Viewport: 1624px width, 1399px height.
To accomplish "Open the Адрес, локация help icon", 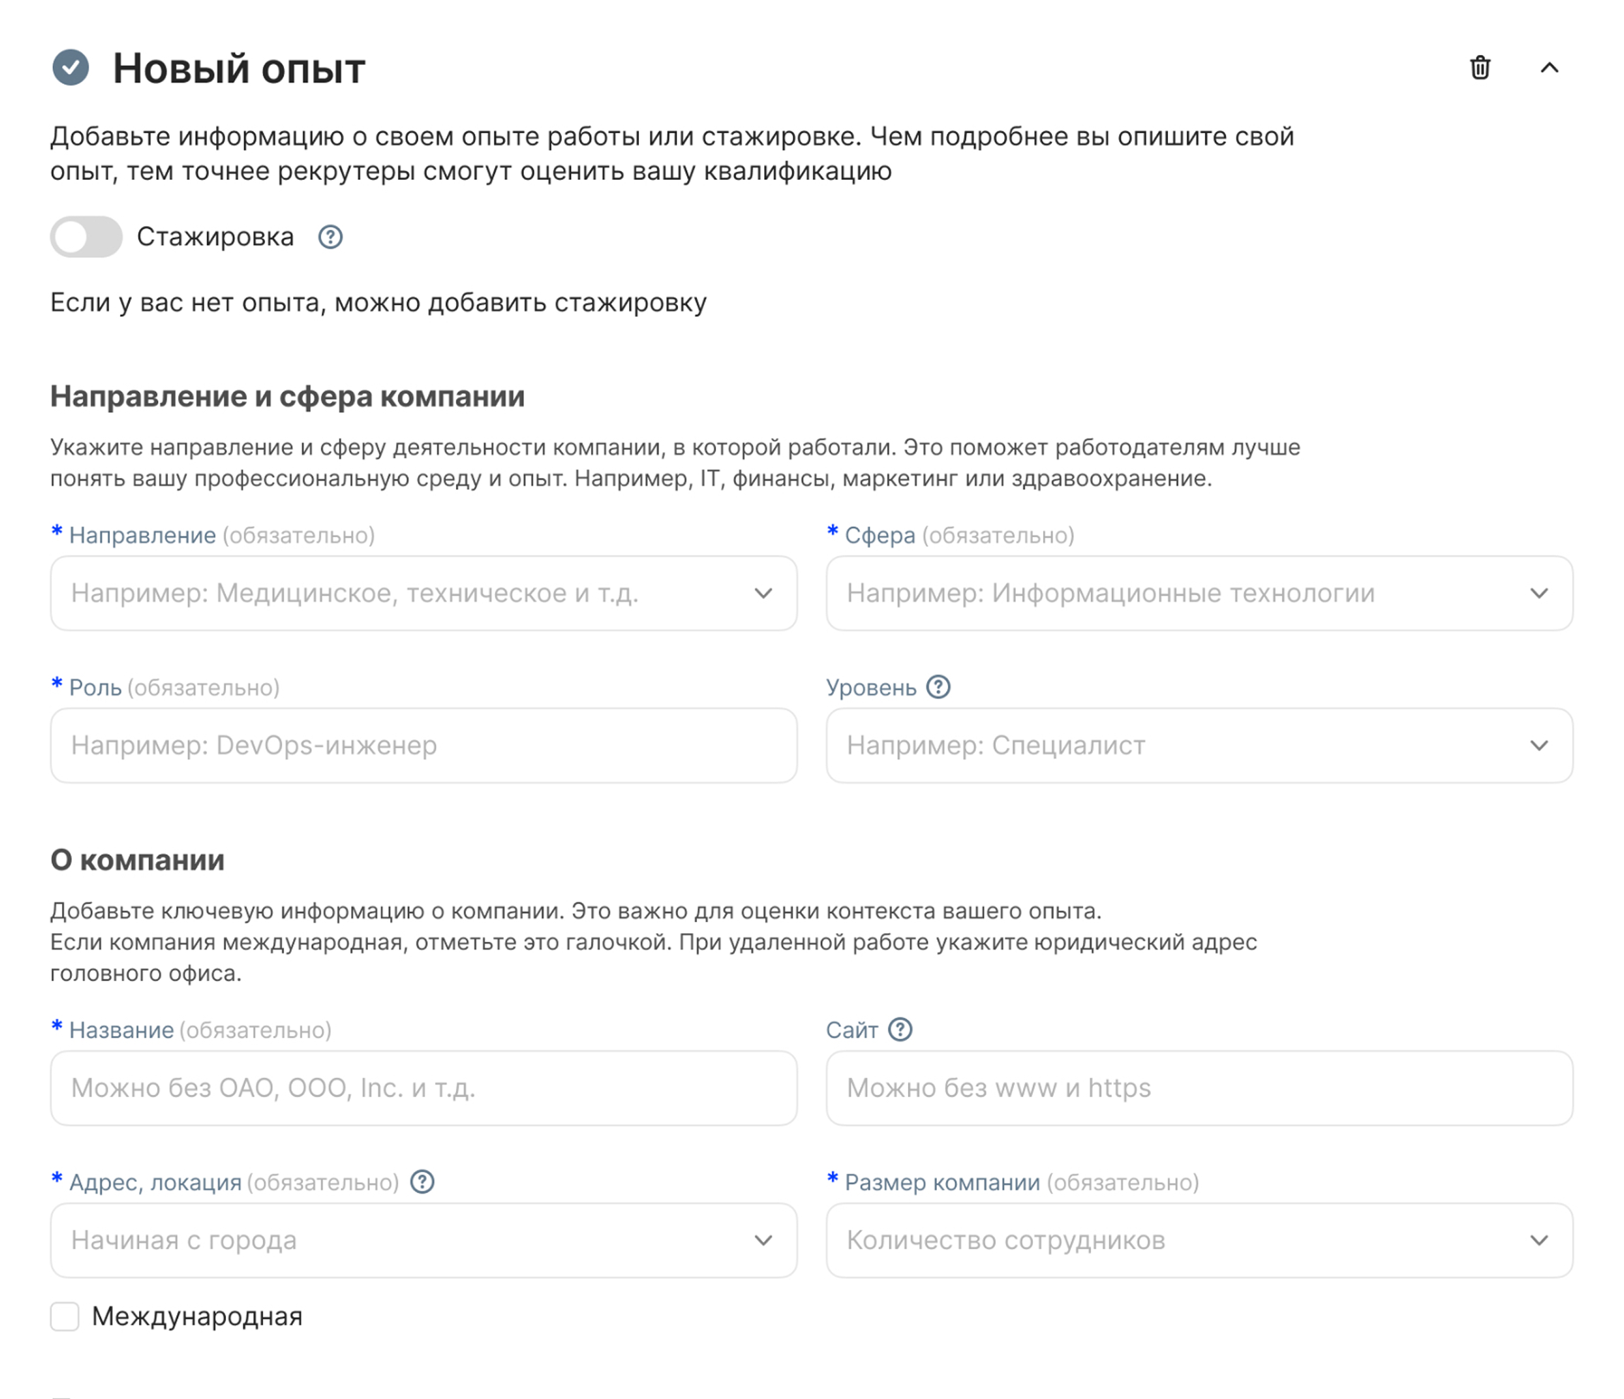I will 422,1182.
